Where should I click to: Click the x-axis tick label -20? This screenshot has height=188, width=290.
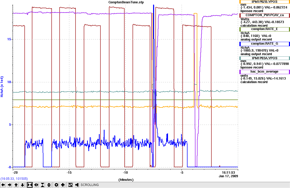[15, 173]
